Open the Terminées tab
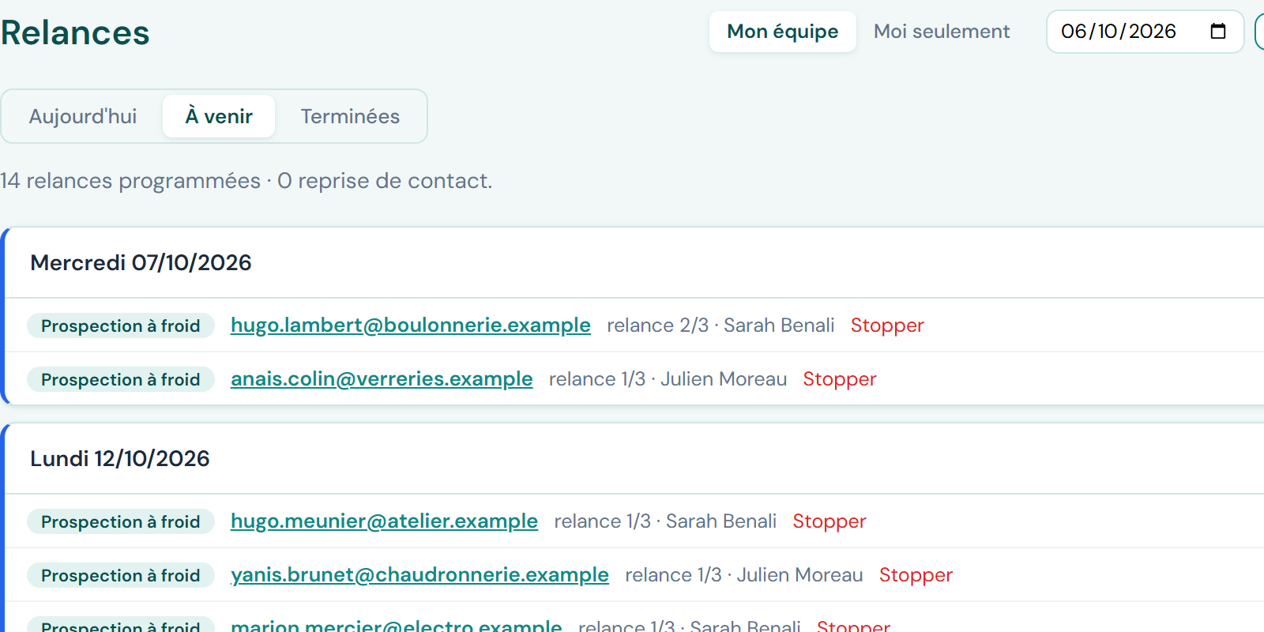This screenshot has width=1264, height=632. pos(350,116)
